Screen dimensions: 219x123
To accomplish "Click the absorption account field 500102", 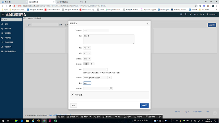I will pos(95,78).
